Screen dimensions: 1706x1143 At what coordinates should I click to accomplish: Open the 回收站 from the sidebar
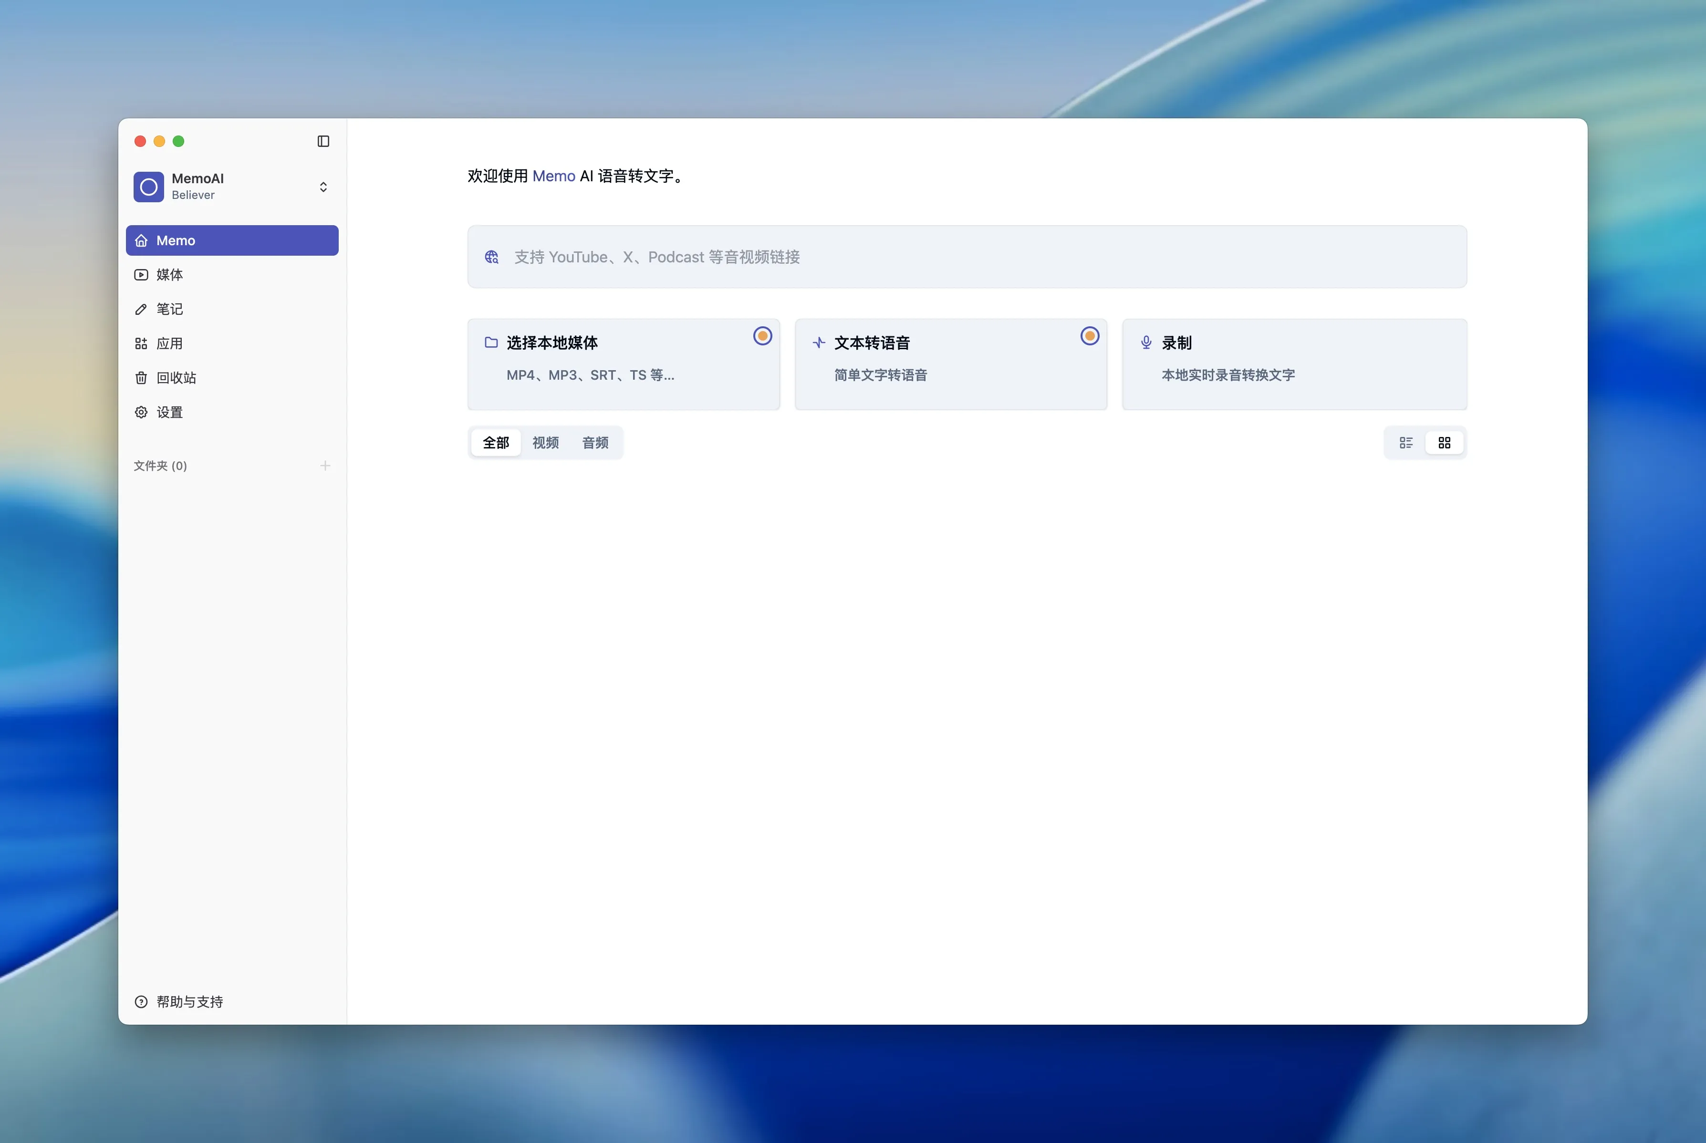tap(175, 378)
